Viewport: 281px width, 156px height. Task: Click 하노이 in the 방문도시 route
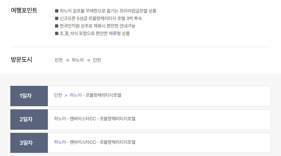78,60
